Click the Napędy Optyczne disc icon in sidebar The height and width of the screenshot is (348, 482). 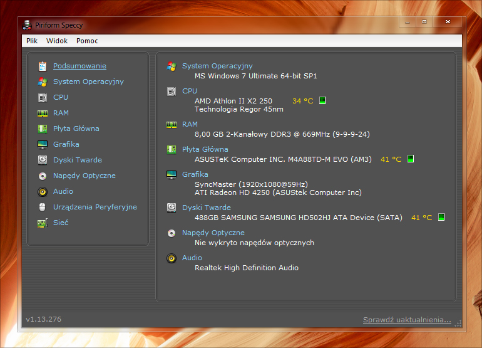[x=43, y=176]
